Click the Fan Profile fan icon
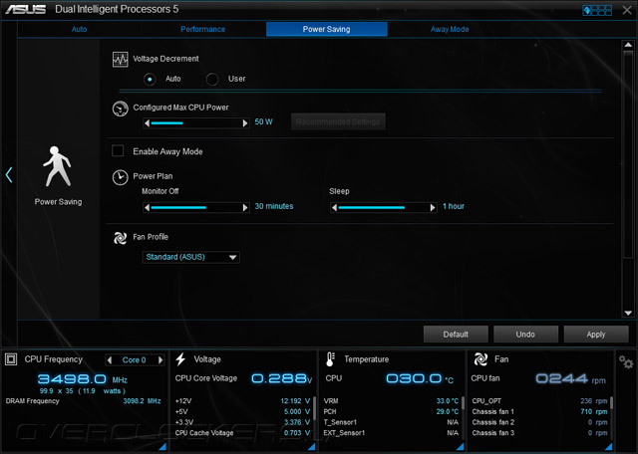Image resolution: width=638 pixels, height=454 pixels. [x=120, y=238]
